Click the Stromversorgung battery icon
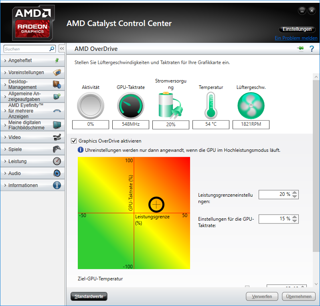The image size is (320, 306). [170, 105]
